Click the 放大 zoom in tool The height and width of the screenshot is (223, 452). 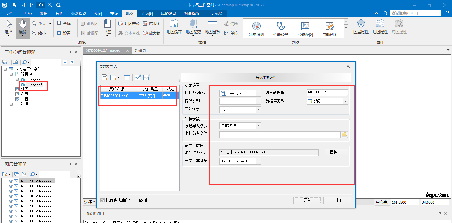[39, 24]
